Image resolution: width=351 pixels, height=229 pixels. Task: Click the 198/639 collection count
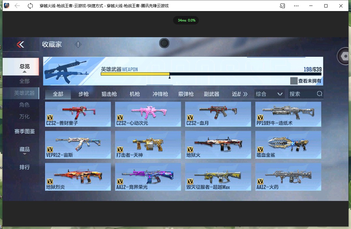point(313,69)
